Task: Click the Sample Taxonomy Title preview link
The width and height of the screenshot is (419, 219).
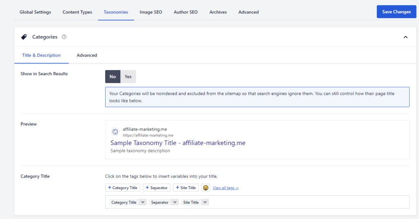Action: coord(178,143)
